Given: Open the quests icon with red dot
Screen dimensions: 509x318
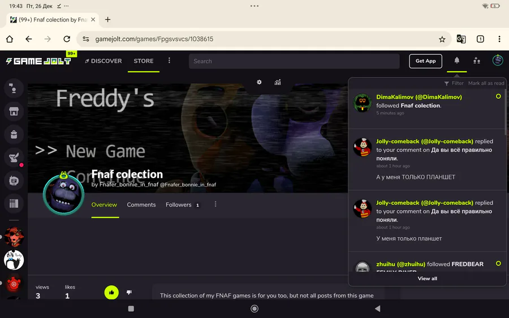Looking at the screenshot, I should (x=14, y=158).
